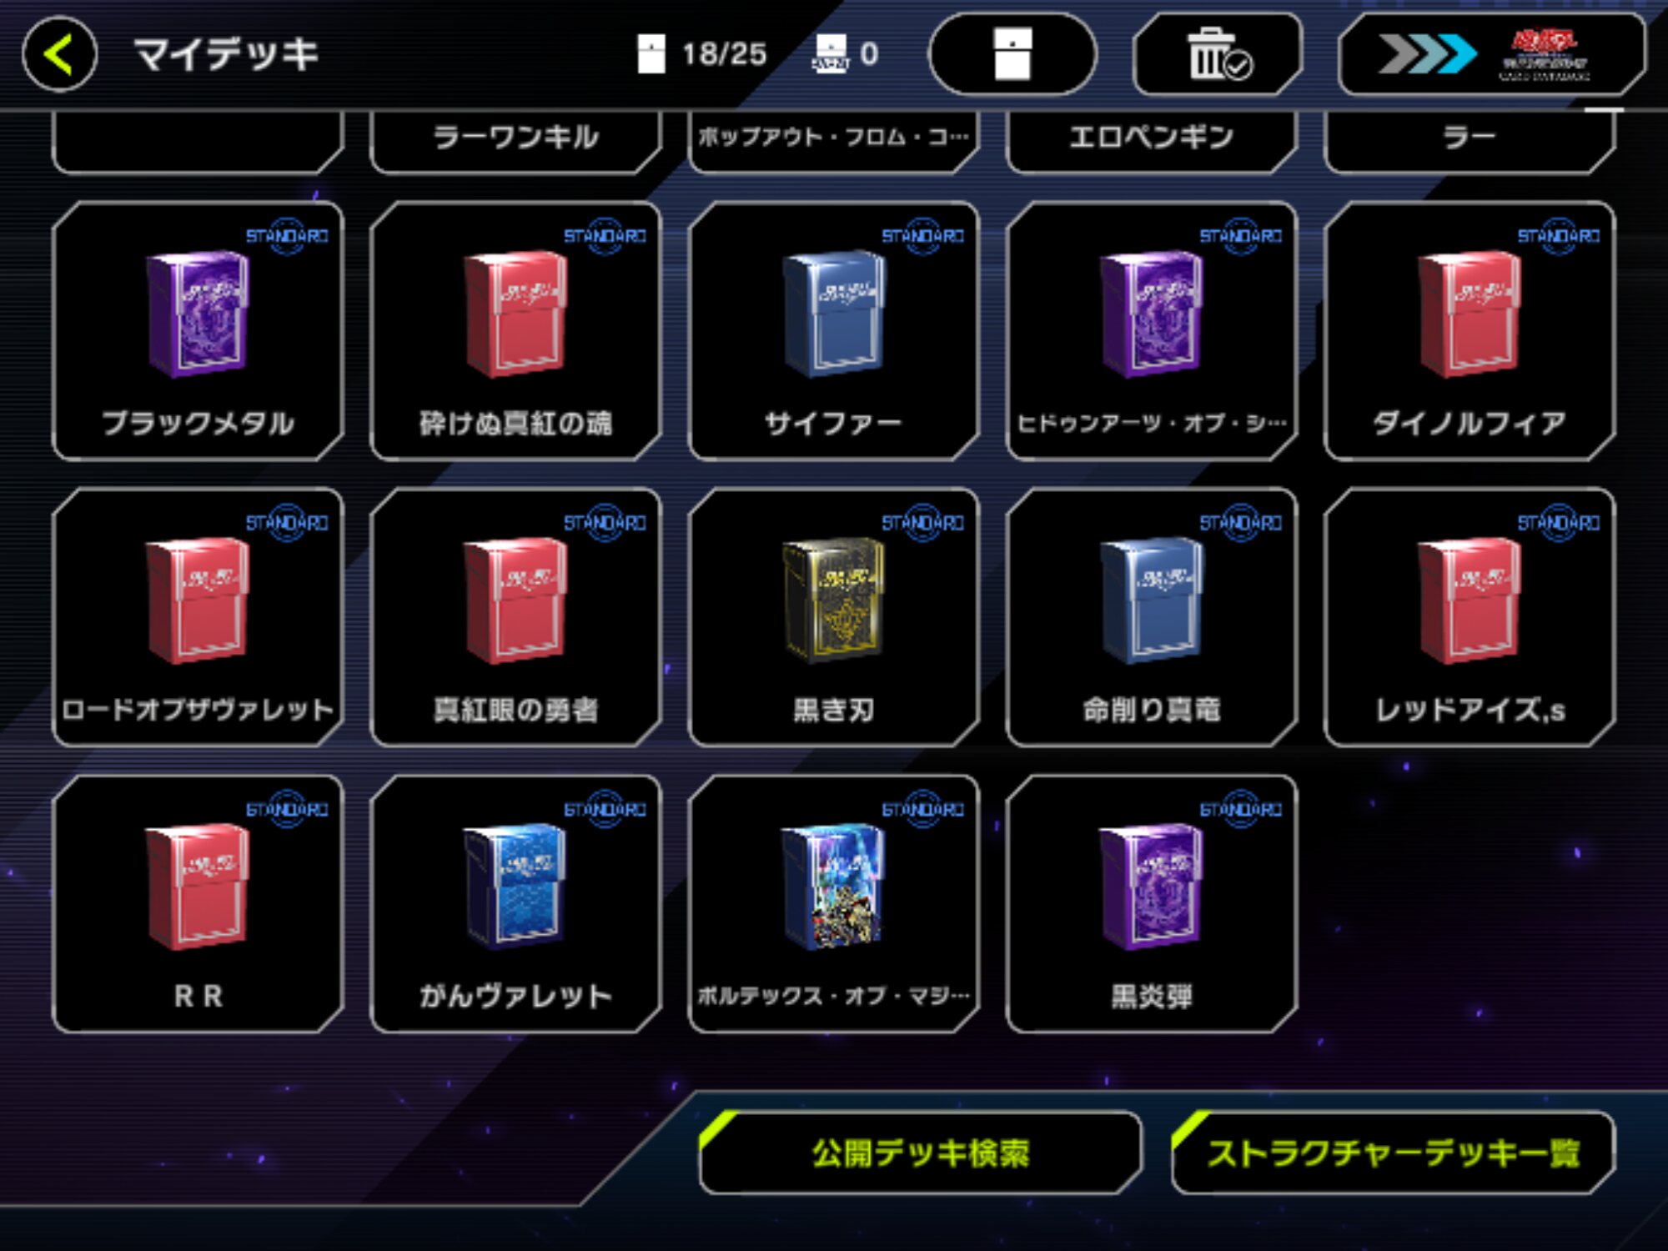Open the trash bulk-delete deck icon
Screen dimensions: 1668x1251
pos(1218,54)
